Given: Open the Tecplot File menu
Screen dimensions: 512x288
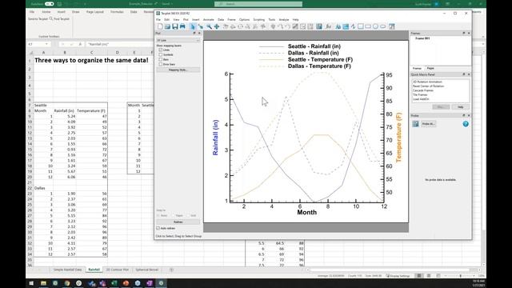Looking at the screenshot, I should click(x=158, y=19).
